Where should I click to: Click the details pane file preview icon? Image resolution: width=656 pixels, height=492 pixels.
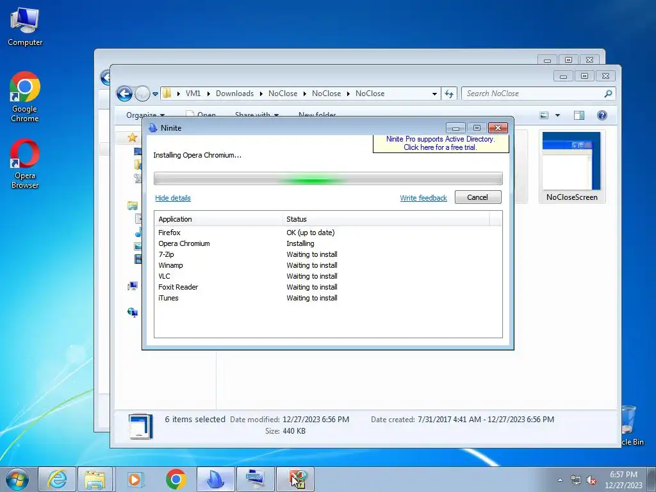pos(140,426)
